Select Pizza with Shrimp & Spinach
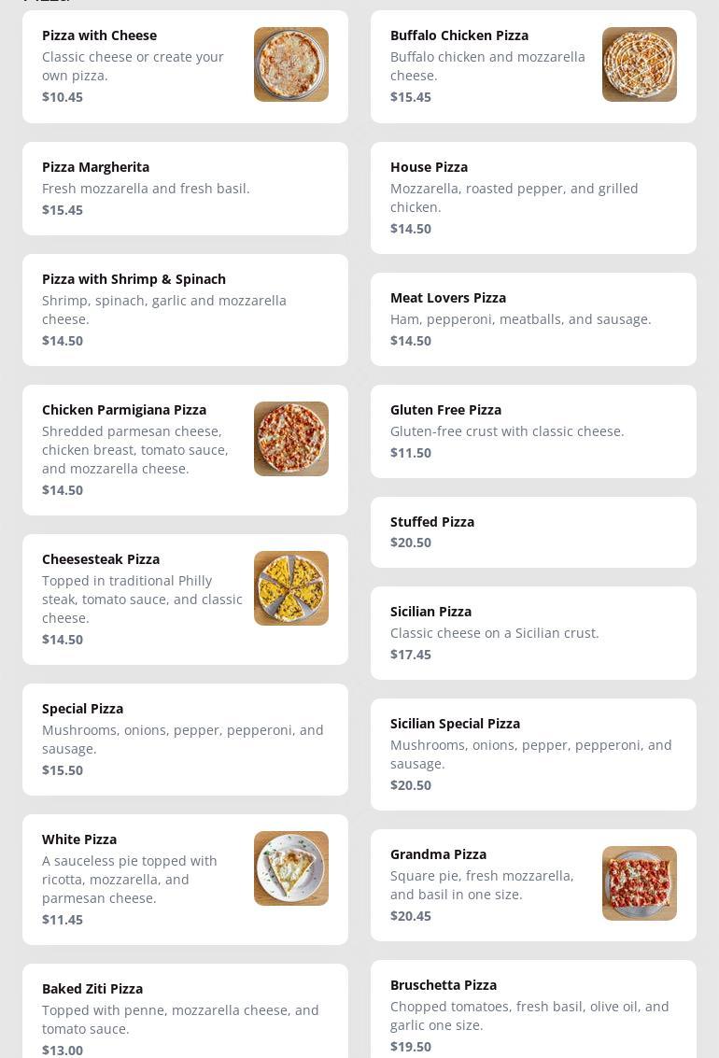The height and width of the screenshot is (1058, 719). click(186, 310)
